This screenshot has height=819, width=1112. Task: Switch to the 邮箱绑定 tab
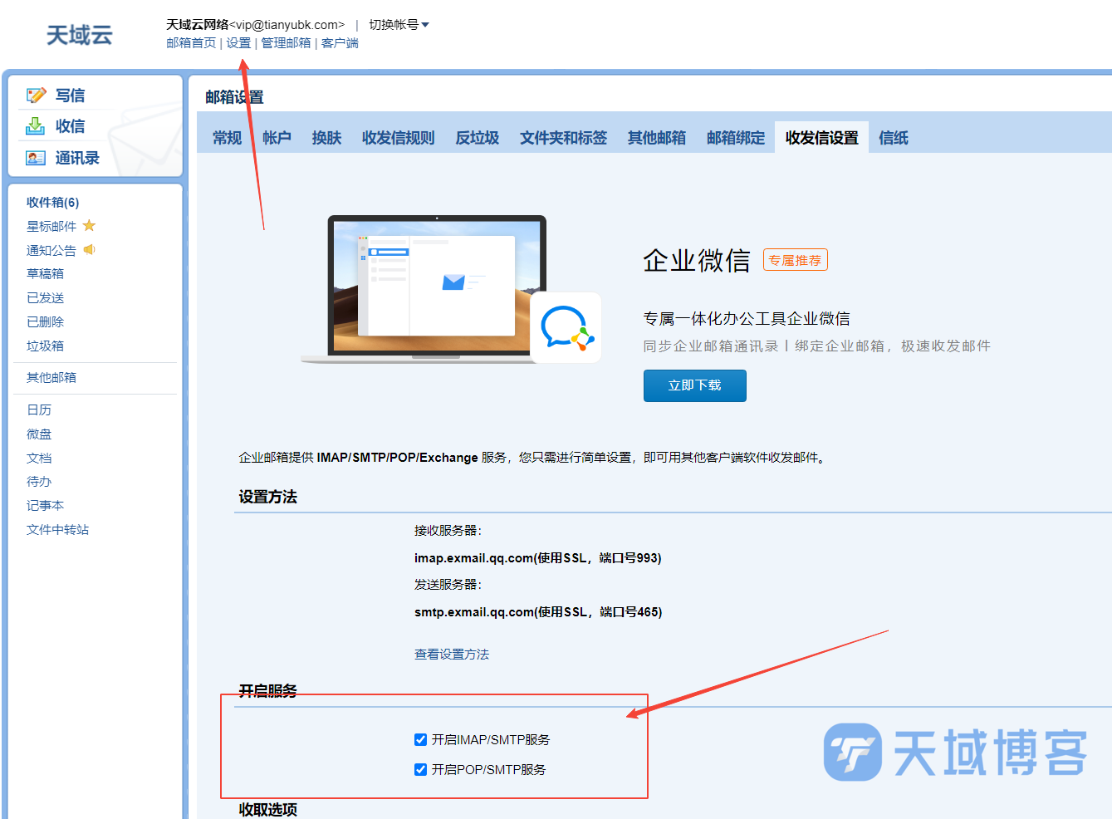click(x=735, y=138)
